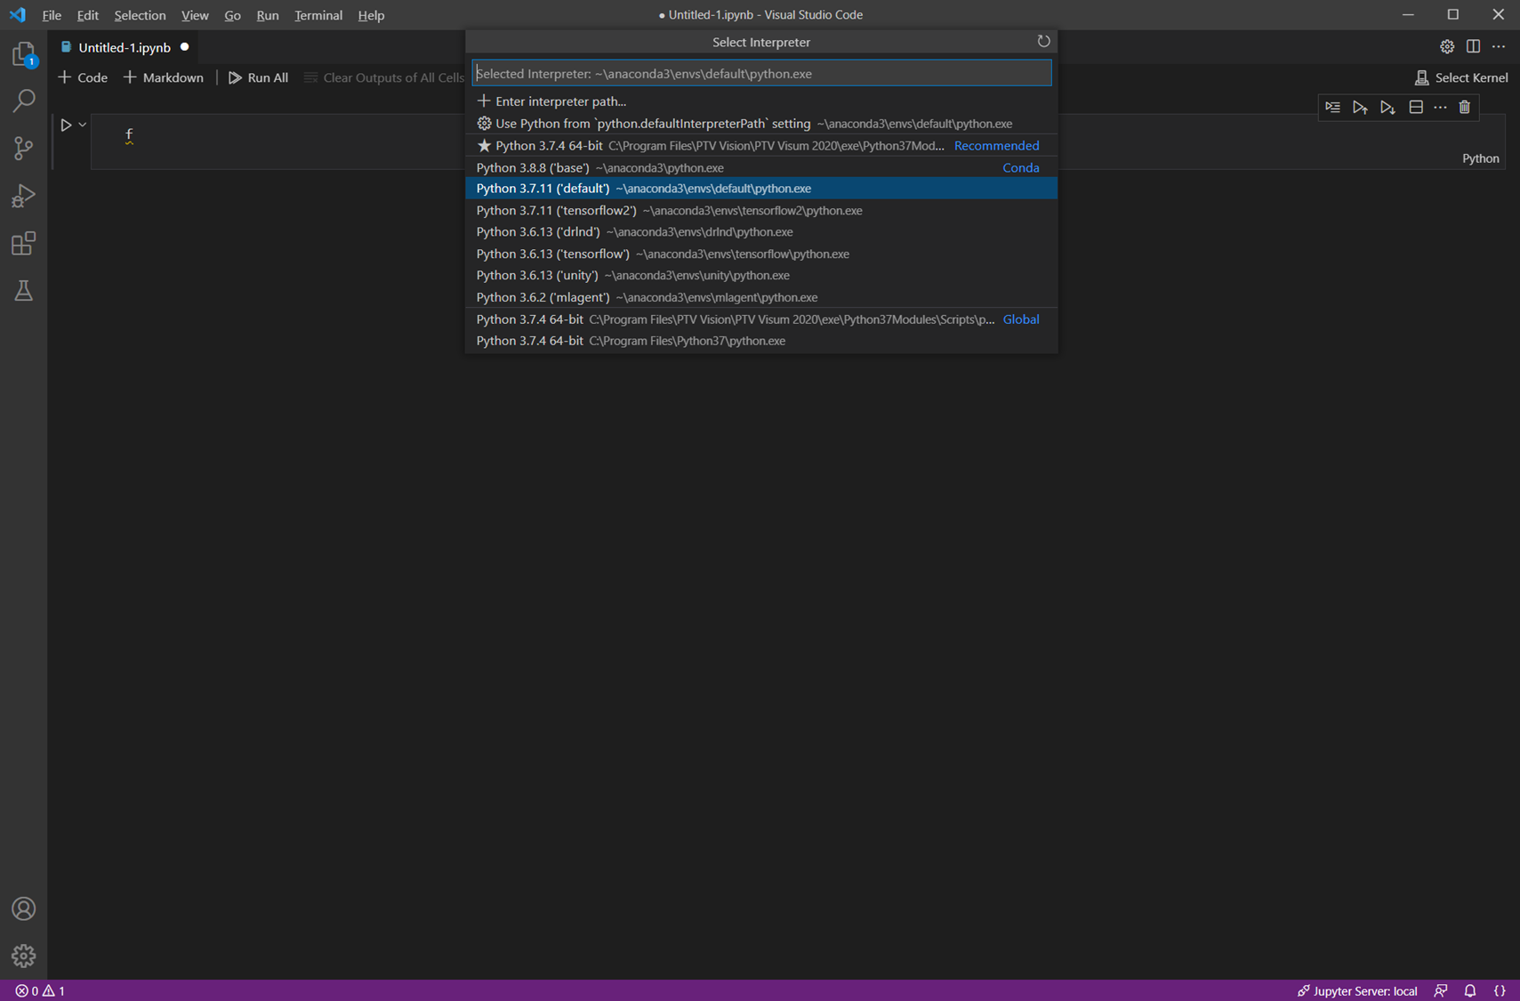Screen dimensions: 1520x1001
Task: Click Jupyter Server: local status
Action: click(x=1357, y=990)
